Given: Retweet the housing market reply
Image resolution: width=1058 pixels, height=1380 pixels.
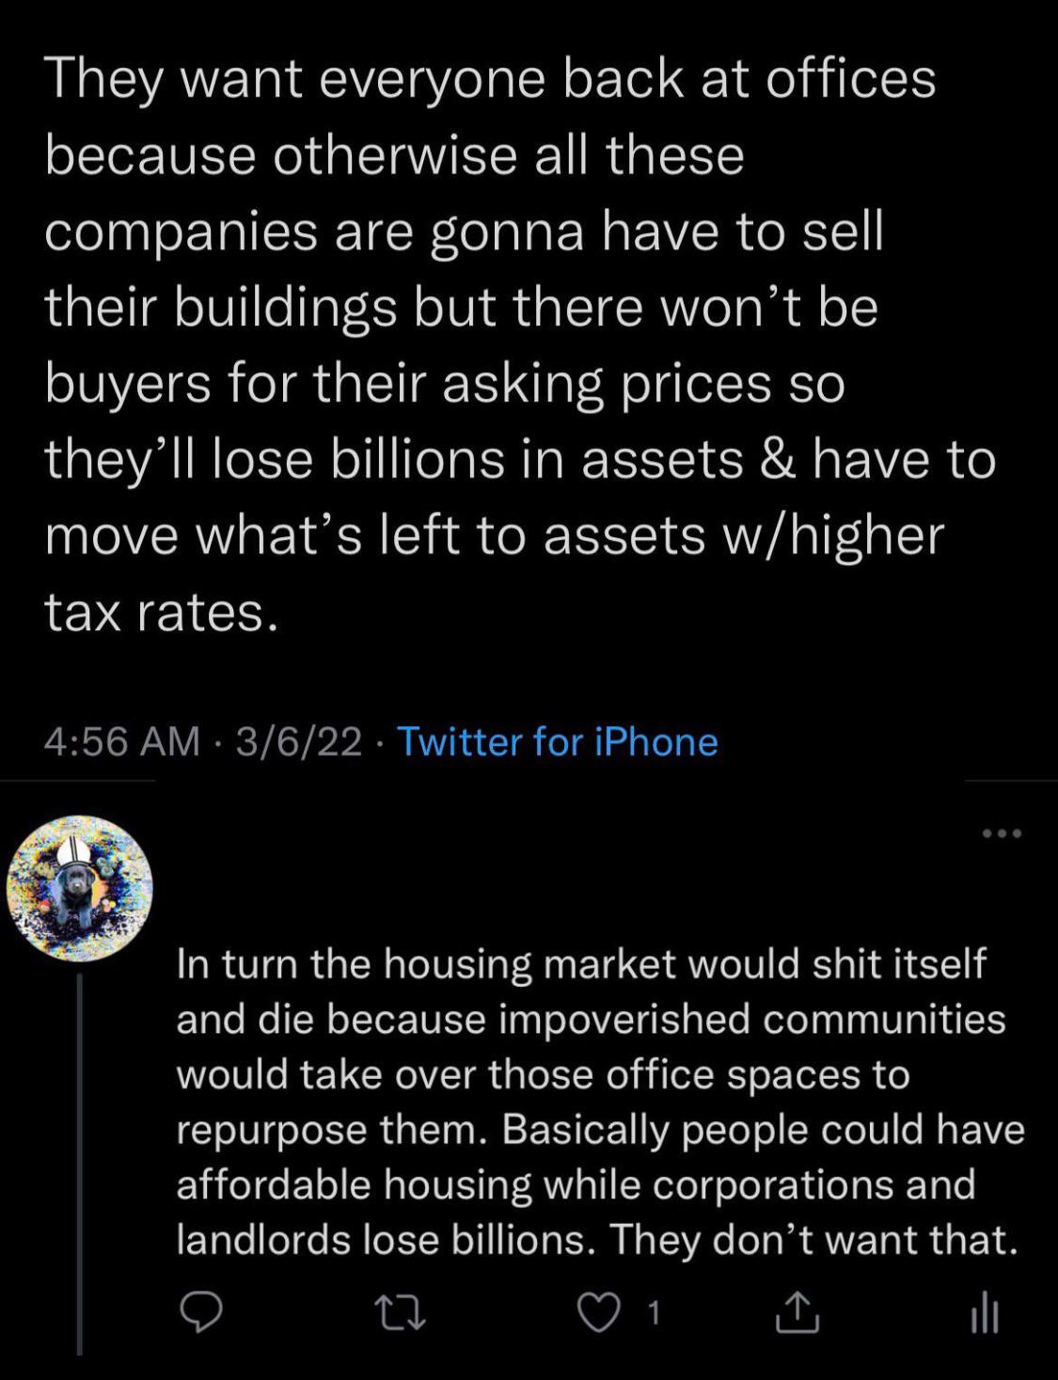Looking at the screenshot, I should coord(402,1313).
